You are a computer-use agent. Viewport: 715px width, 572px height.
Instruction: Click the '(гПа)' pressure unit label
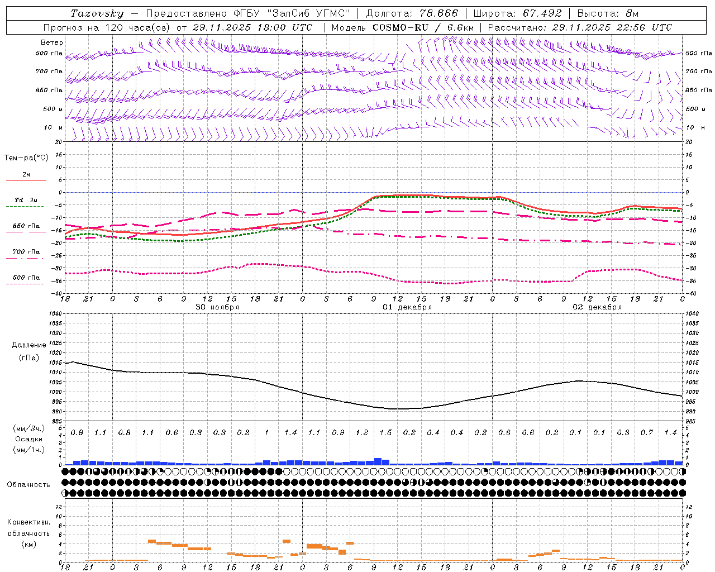29,357
